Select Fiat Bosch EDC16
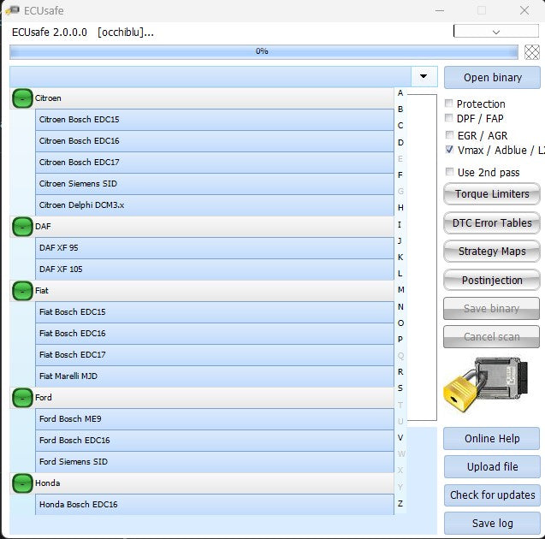The height and width of the screenshot is (539, 545). (215, 334)
